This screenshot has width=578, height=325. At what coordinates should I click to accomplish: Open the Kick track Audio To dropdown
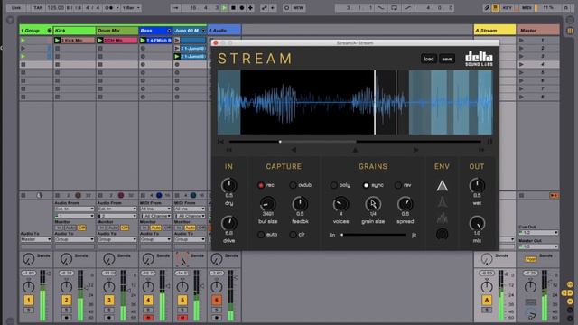point(74,239)
